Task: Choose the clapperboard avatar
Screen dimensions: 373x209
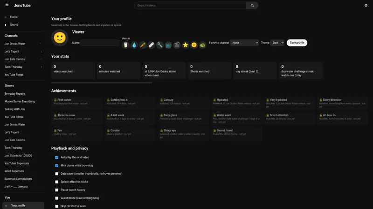Action: [x=177, y=45]
